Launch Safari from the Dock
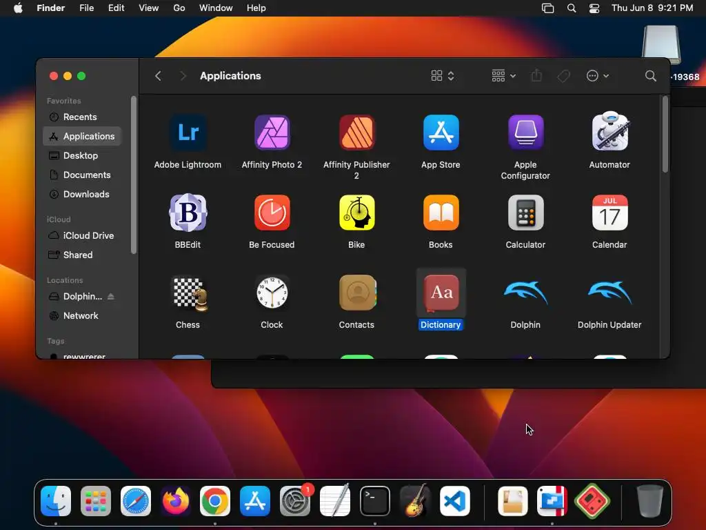Viewport: 706px width, 530px height. 136,501
